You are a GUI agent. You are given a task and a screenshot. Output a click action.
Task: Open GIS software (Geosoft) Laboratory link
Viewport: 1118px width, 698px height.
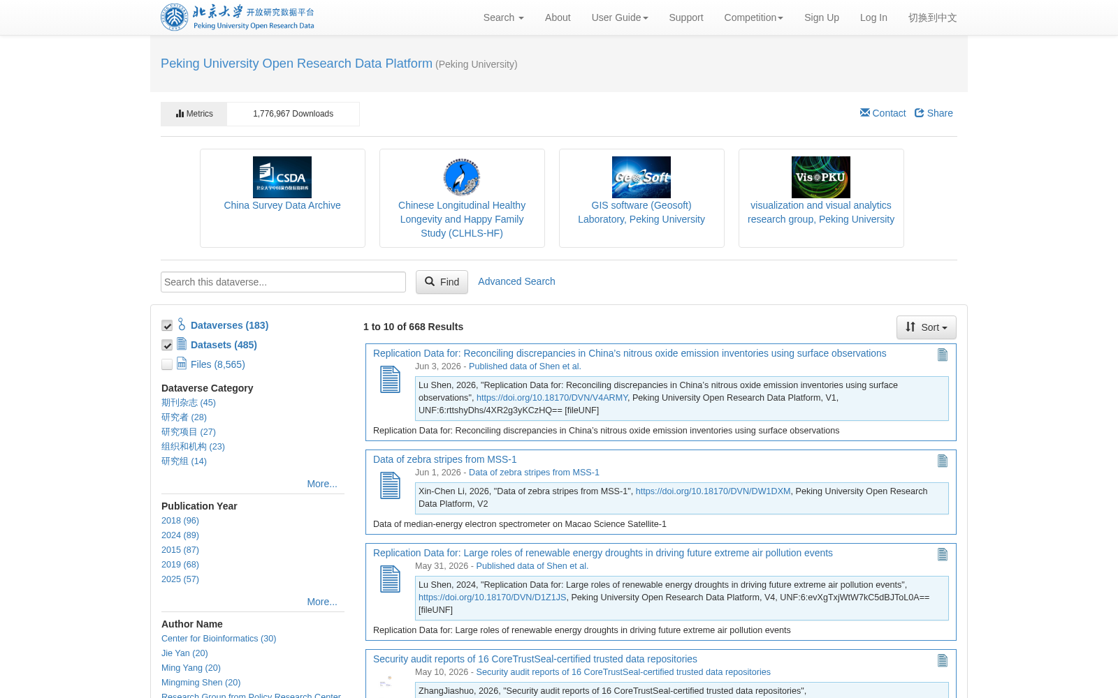[x=641, y=212]
